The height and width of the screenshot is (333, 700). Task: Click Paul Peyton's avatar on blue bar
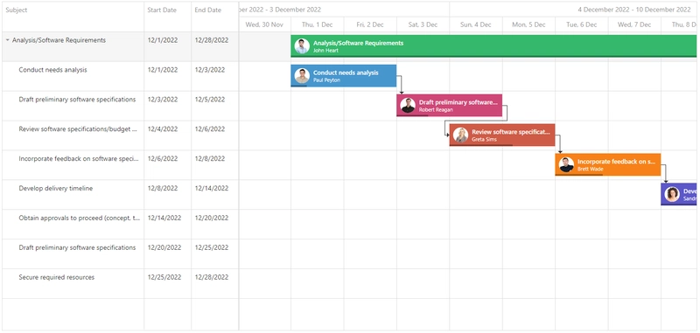(x=302, y=76)
